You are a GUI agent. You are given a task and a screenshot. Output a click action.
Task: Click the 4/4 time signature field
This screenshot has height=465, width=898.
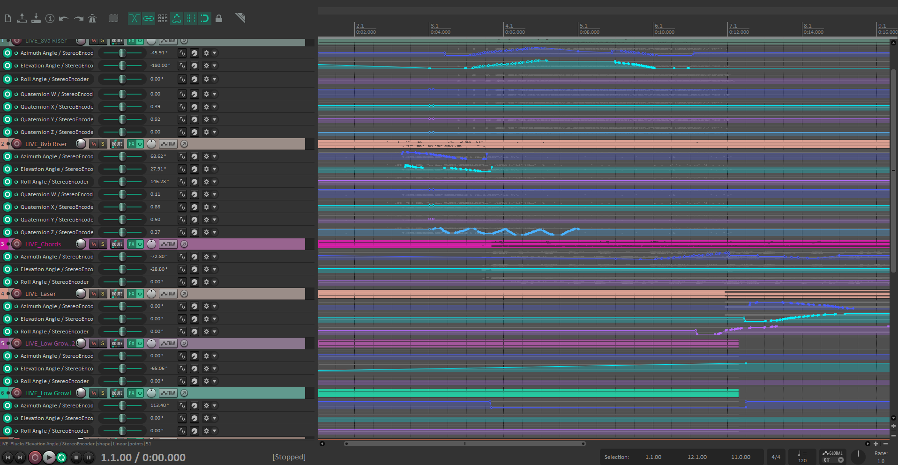click(x=776, y=457)
